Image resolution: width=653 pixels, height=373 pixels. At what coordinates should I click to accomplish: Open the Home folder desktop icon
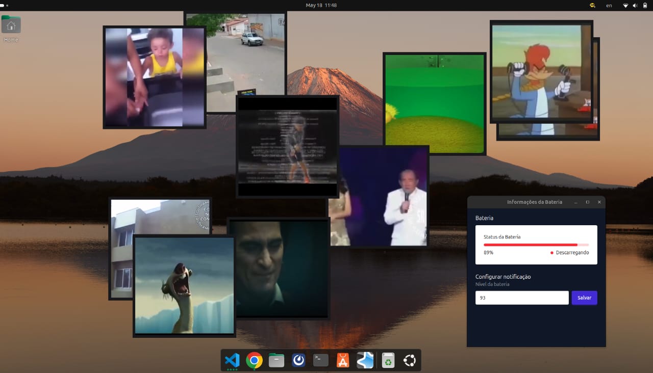(11, 29)
